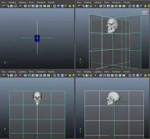150x139 pixels.
Task: Click Bookmarks icon in side view panel
Action: coord(87,75)
